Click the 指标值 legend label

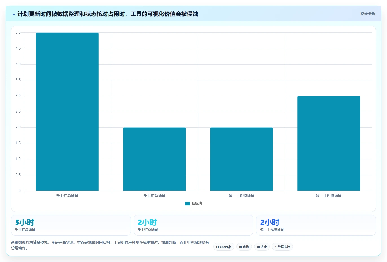197,203
